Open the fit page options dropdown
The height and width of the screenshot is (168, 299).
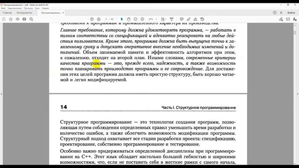[164, 19]
